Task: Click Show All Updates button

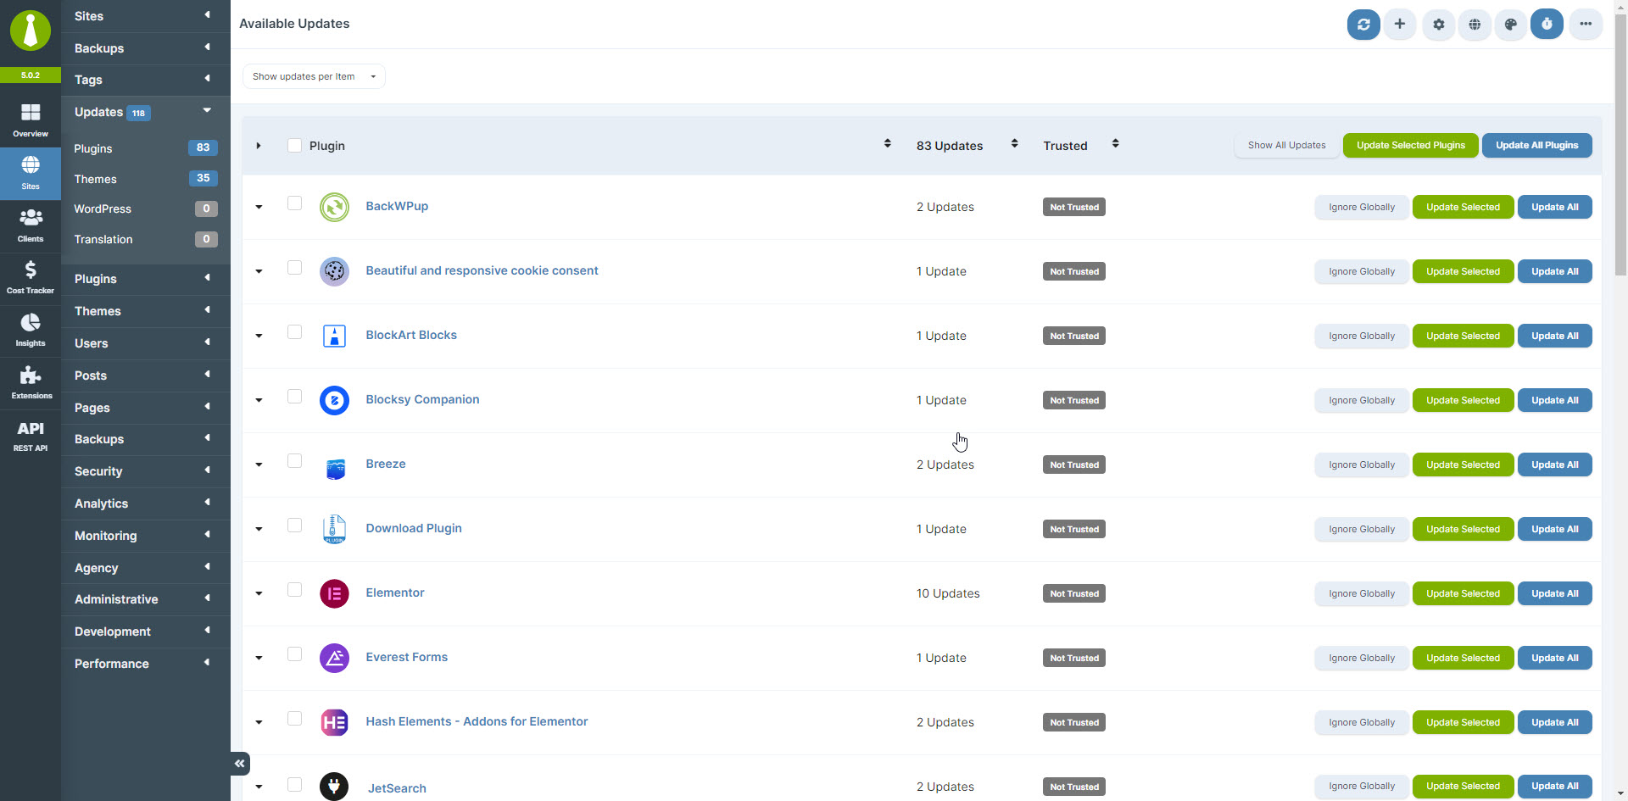Action: (x=1286, y=145)
